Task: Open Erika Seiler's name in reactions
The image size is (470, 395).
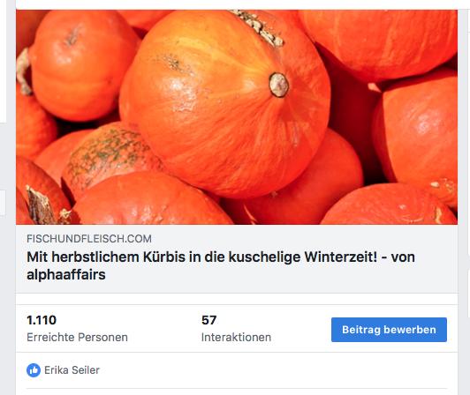Action: pyautogui.click(x=72, y=370)
